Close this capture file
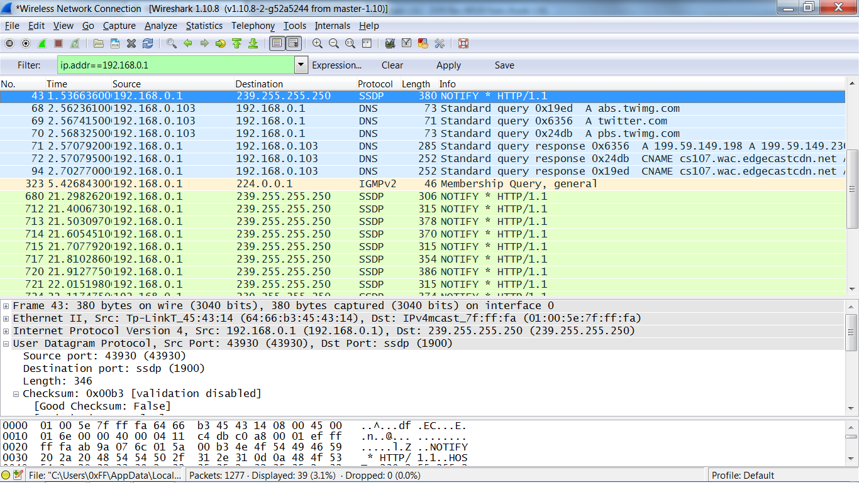 point(131,43)
